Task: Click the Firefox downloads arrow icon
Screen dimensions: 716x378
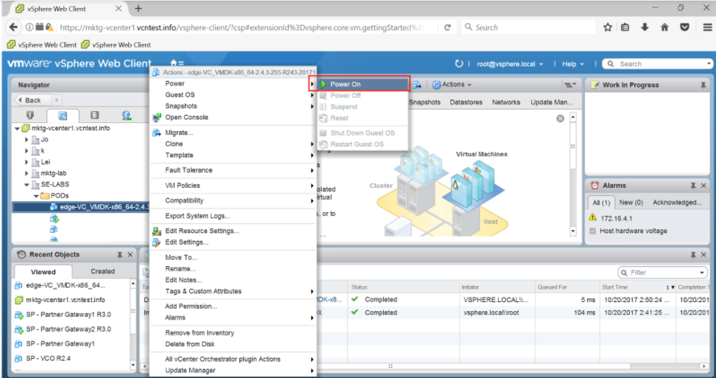Action: coord(645,27)
